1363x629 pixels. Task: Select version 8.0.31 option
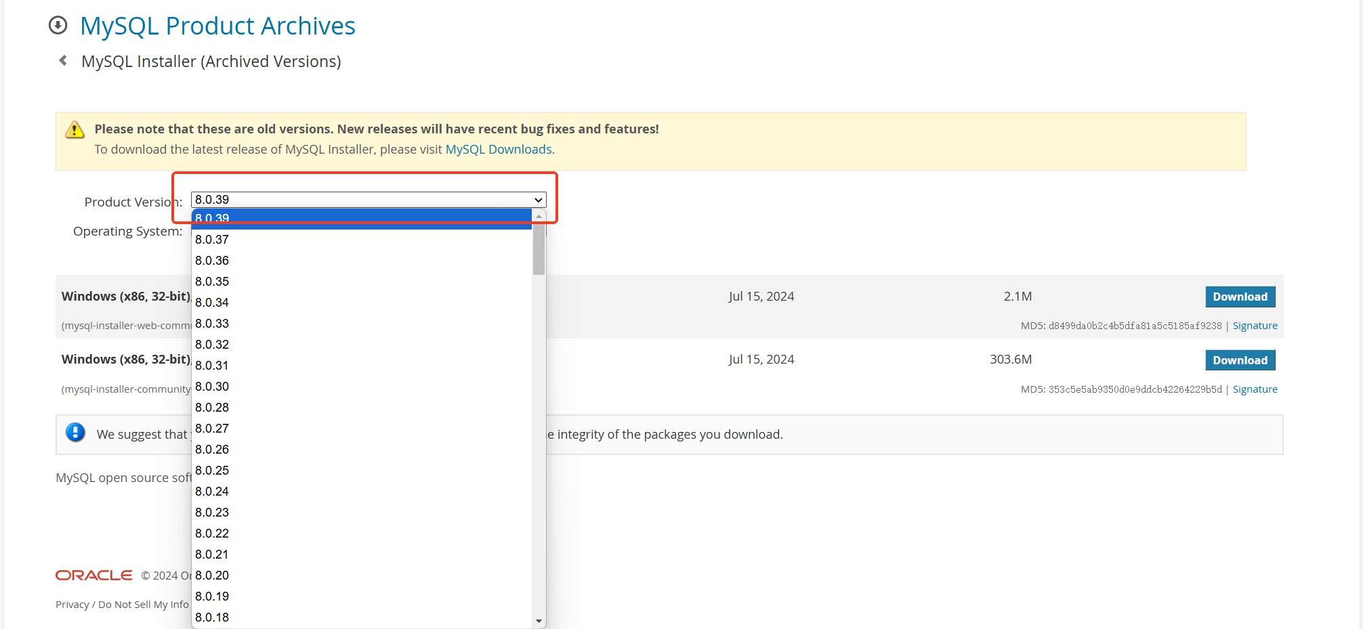[362, 366]
